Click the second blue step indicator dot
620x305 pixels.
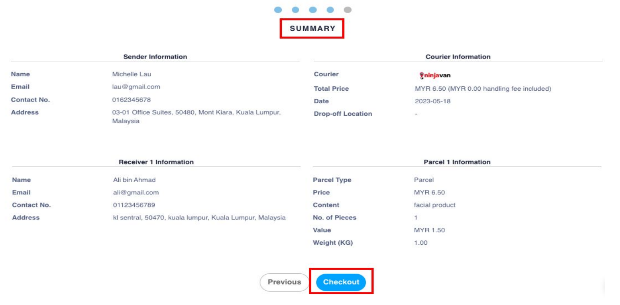tap(296, 9)
